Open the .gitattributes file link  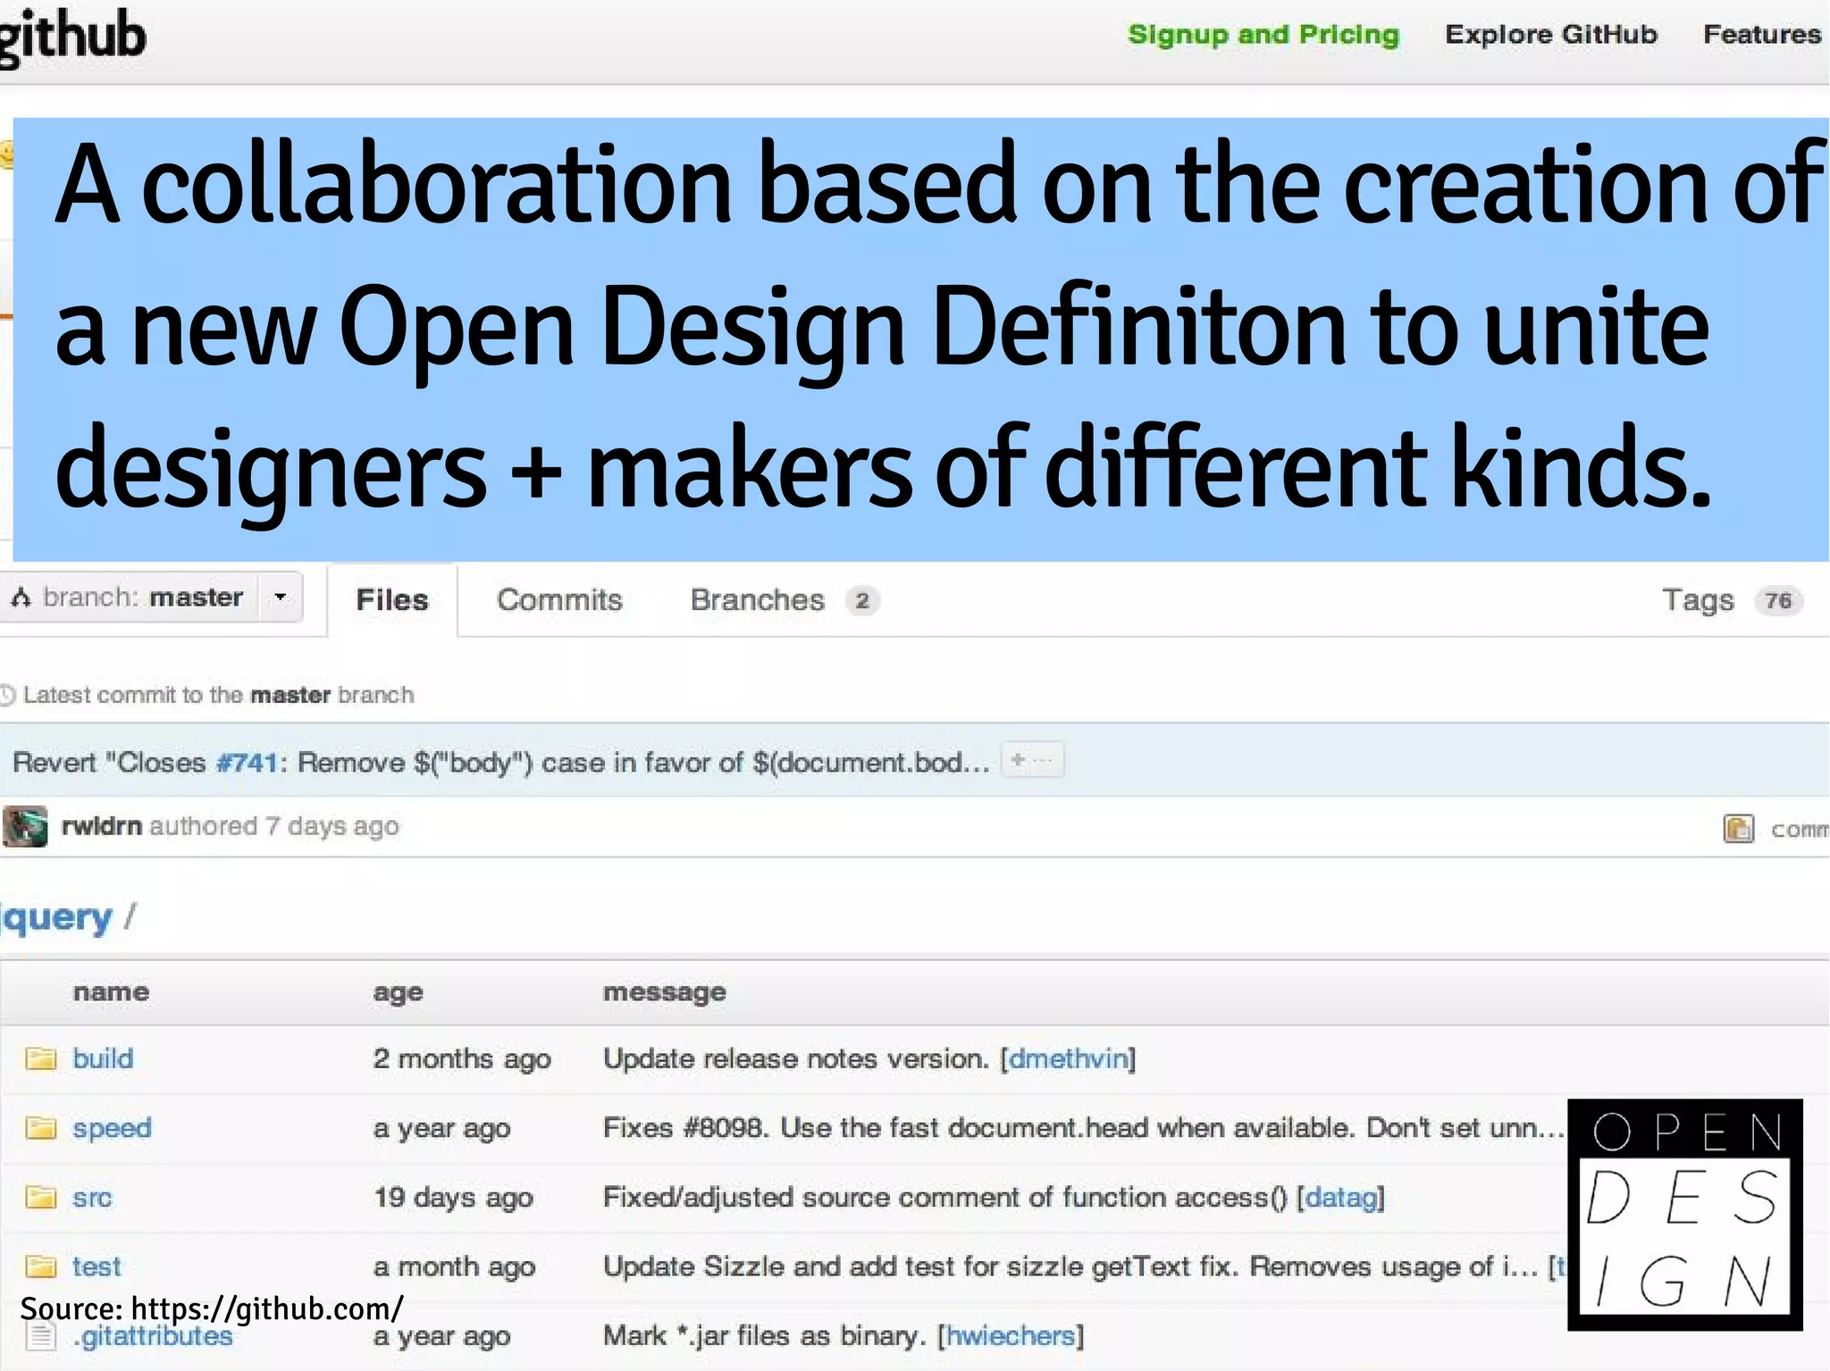click(154, 1336)
